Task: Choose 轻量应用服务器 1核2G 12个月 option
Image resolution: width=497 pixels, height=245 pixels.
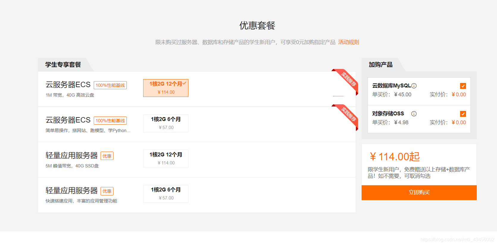Action: click(x=166, y=158)
